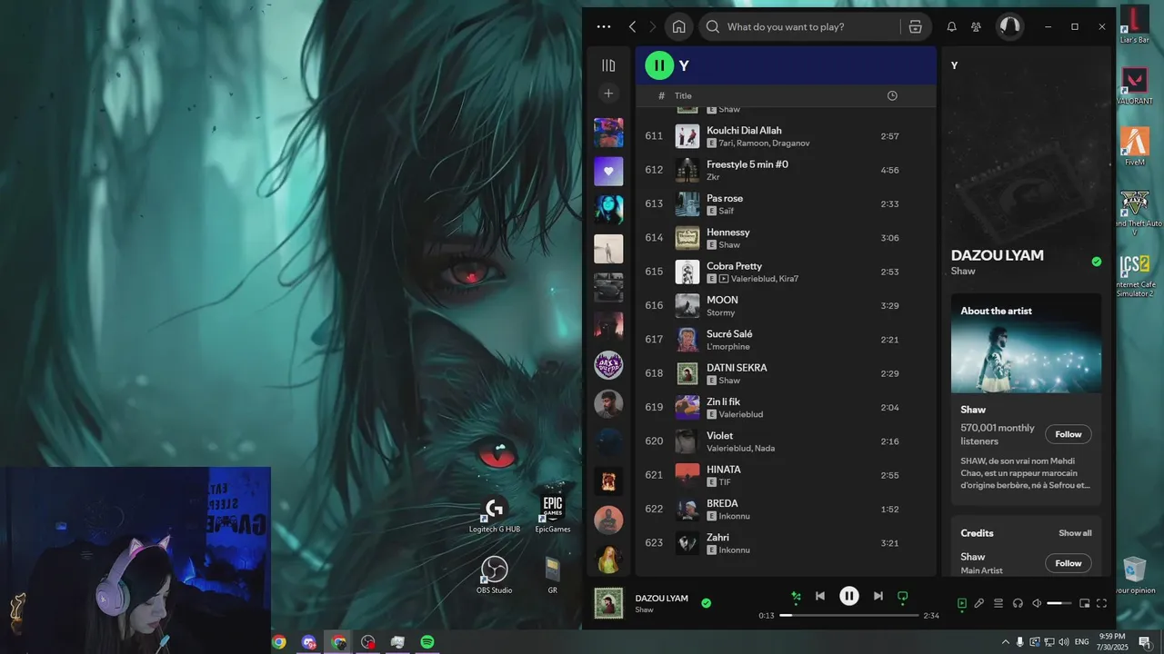1164x654 pixels.
Task: Select the OBS Studio desktop shortcut
Action: 494,576
